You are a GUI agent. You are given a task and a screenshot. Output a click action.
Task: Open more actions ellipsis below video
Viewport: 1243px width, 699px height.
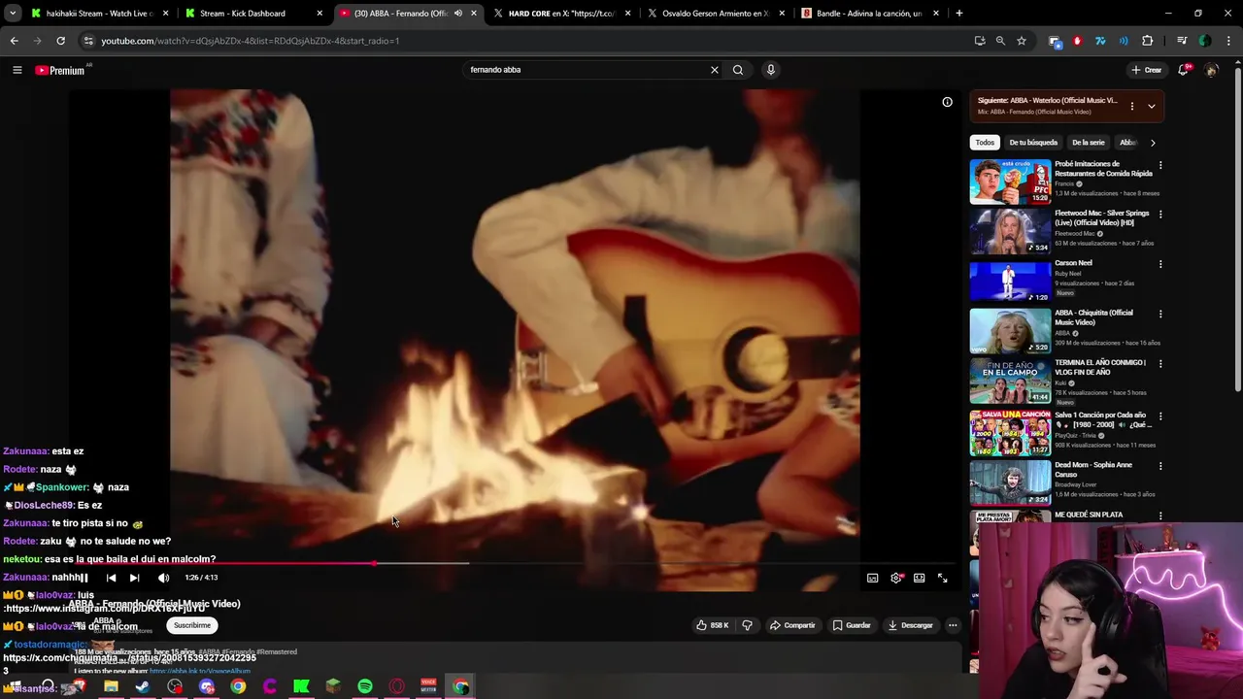tap(953, 625)
